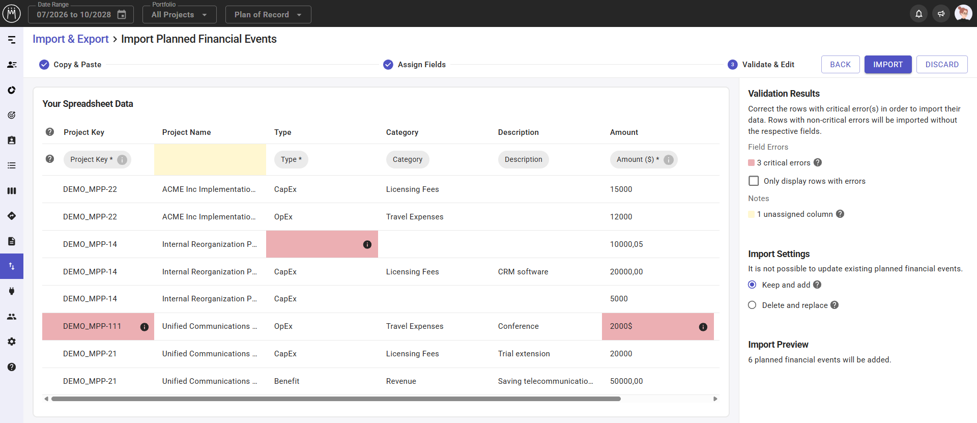Open the user avatar menu
The width and height of the screenshot is (977, 423).
point(963,13)
